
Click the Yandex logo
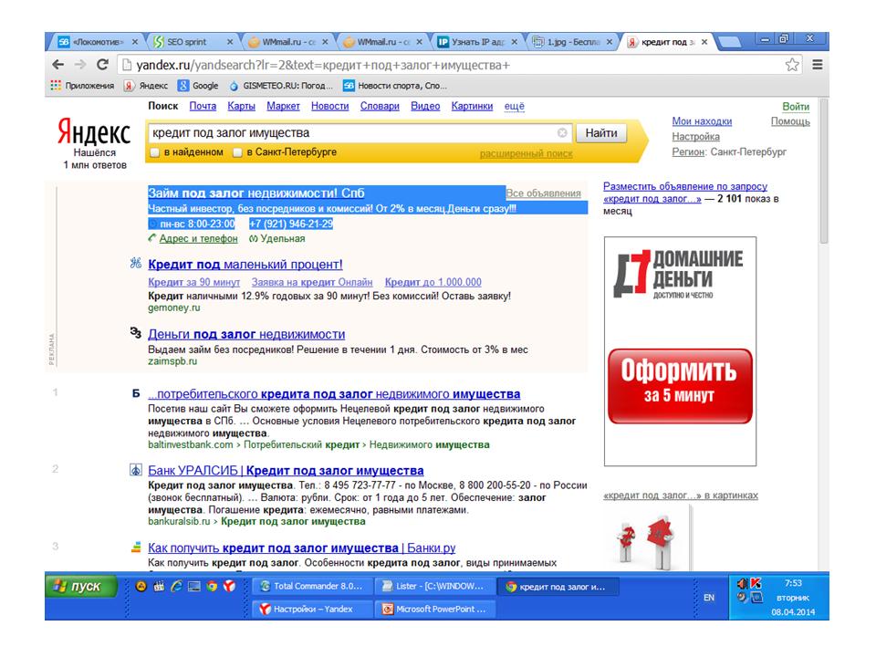click(x=94, y=132)
